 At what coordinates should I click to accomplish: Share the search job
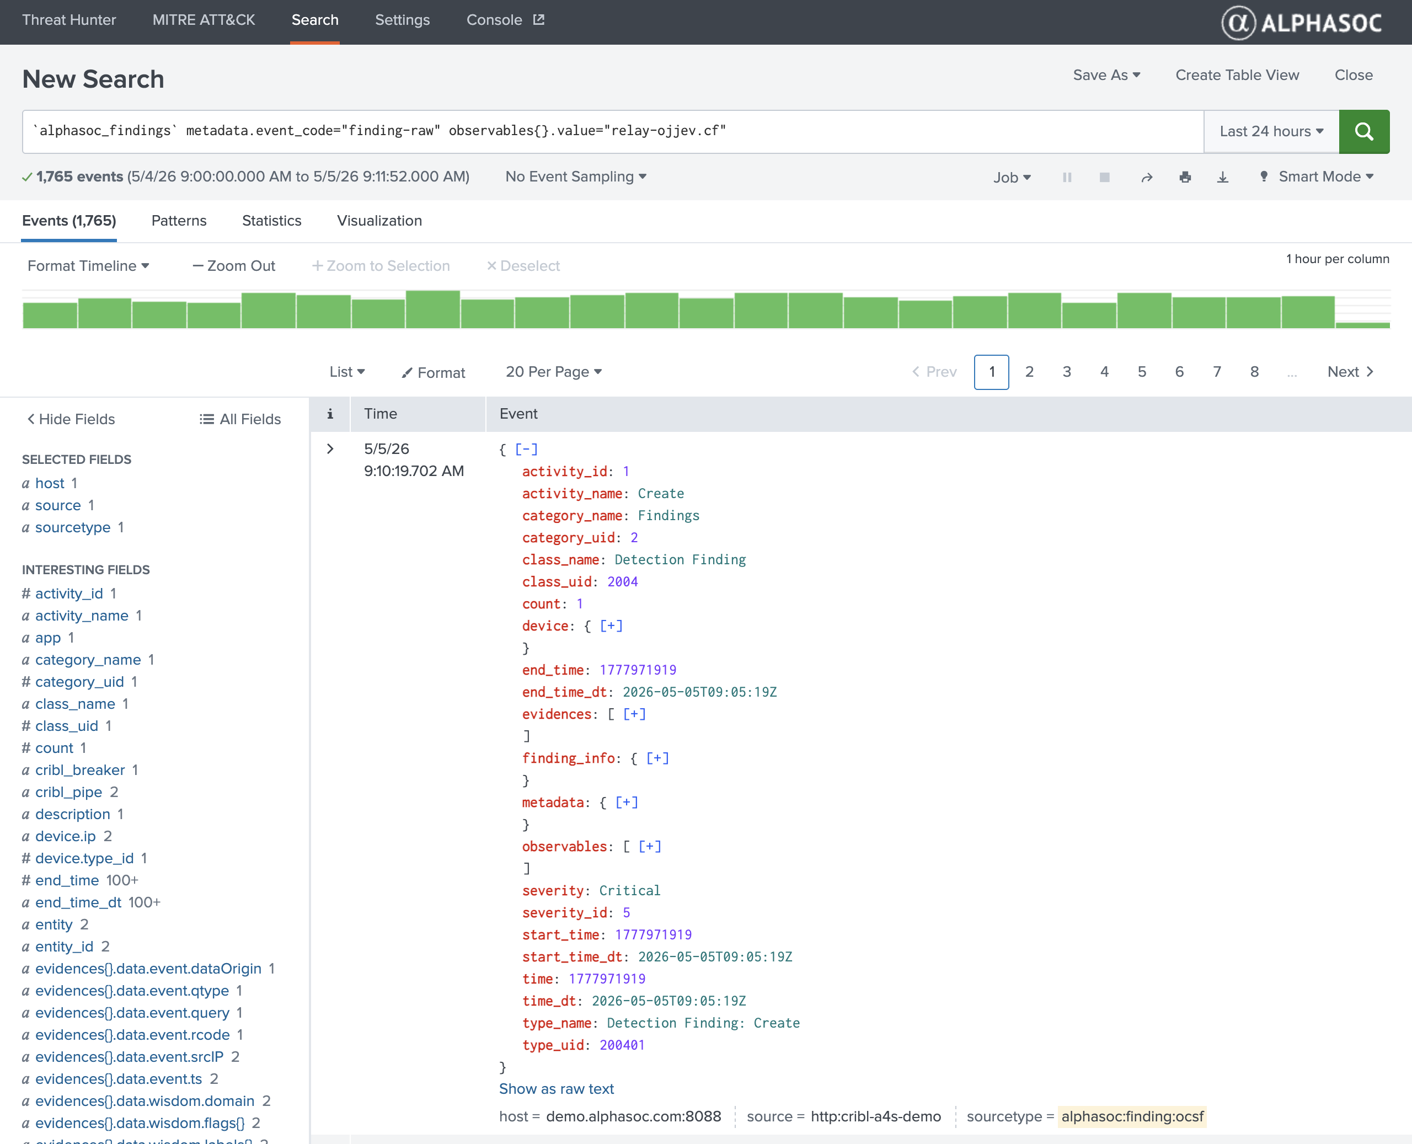pos(1147,177)
